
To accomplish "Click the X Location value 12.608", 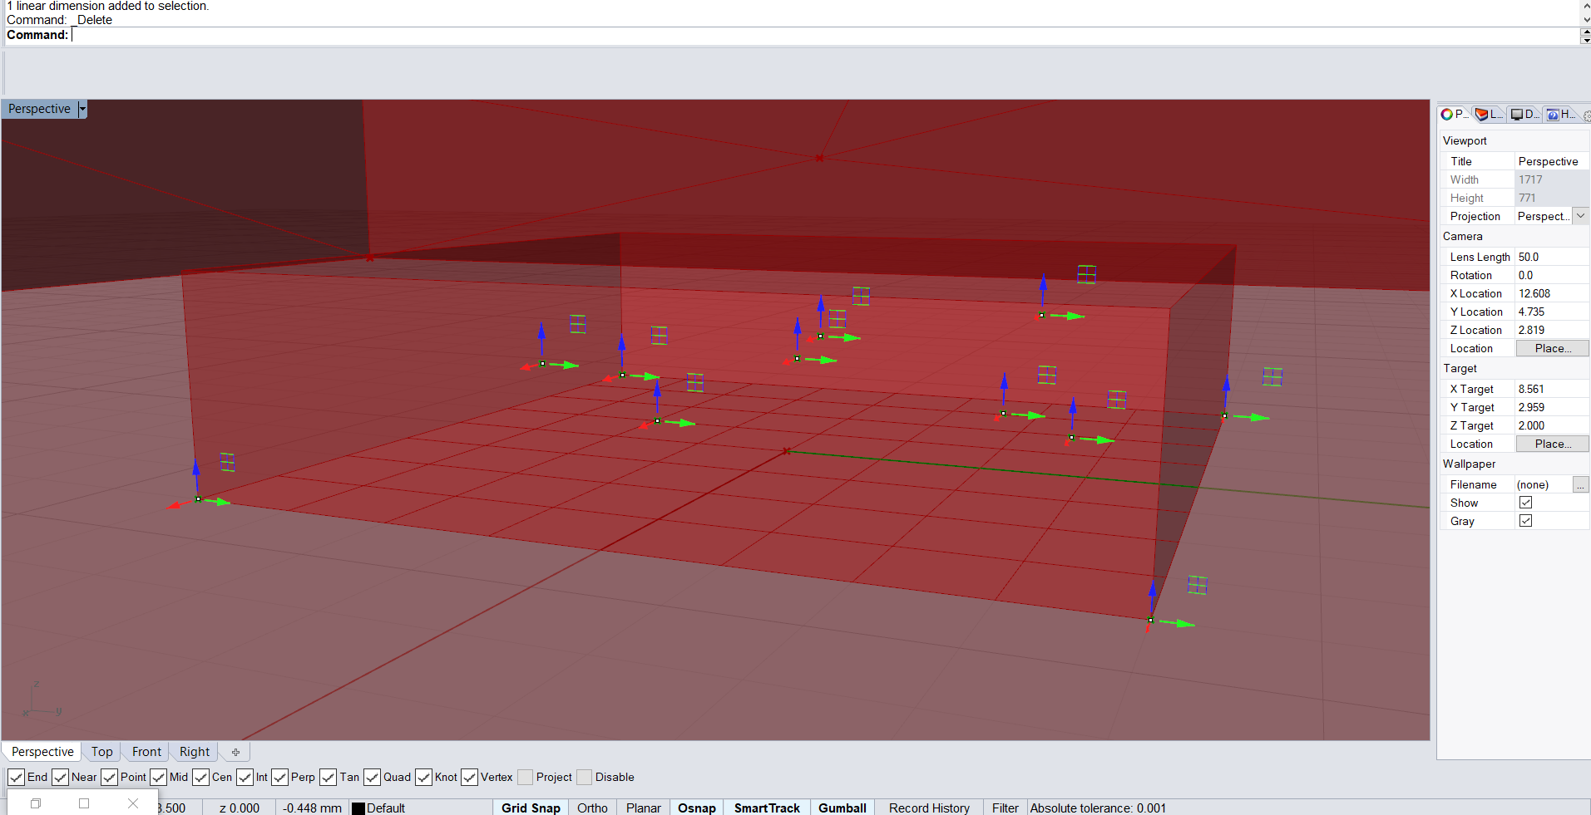I will (1552, 293).
